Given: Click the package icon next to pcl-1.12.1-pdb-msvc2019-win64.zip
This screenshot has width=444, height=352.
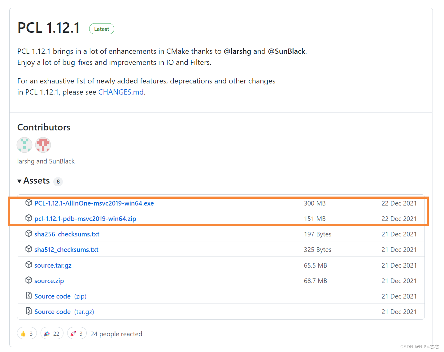Looking at the screenshot, I should (28, 218).
